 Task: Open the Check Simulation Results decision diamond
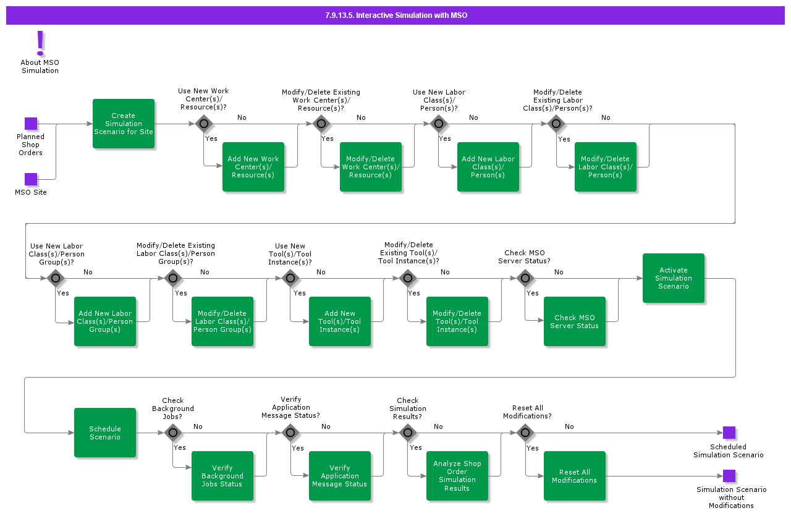[408, 433]
